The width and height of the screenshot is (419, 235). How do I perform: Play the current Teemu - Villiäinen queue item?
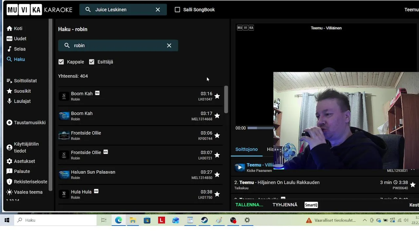tap(240, 167)
